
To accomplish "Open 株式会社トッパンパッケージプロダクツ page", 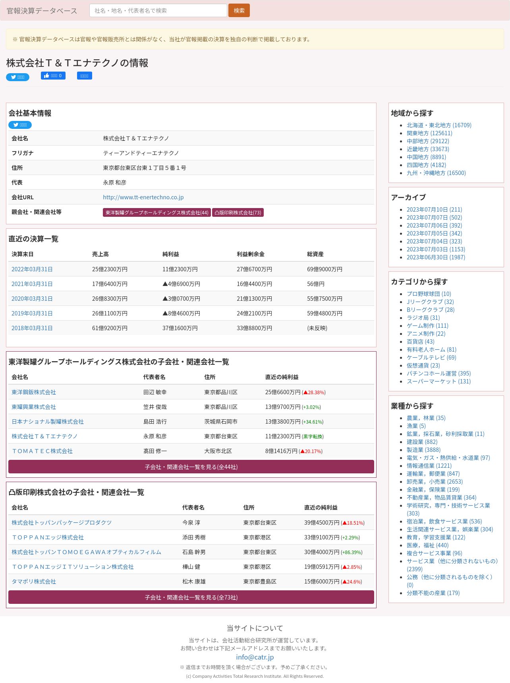I will click(62, 523).
